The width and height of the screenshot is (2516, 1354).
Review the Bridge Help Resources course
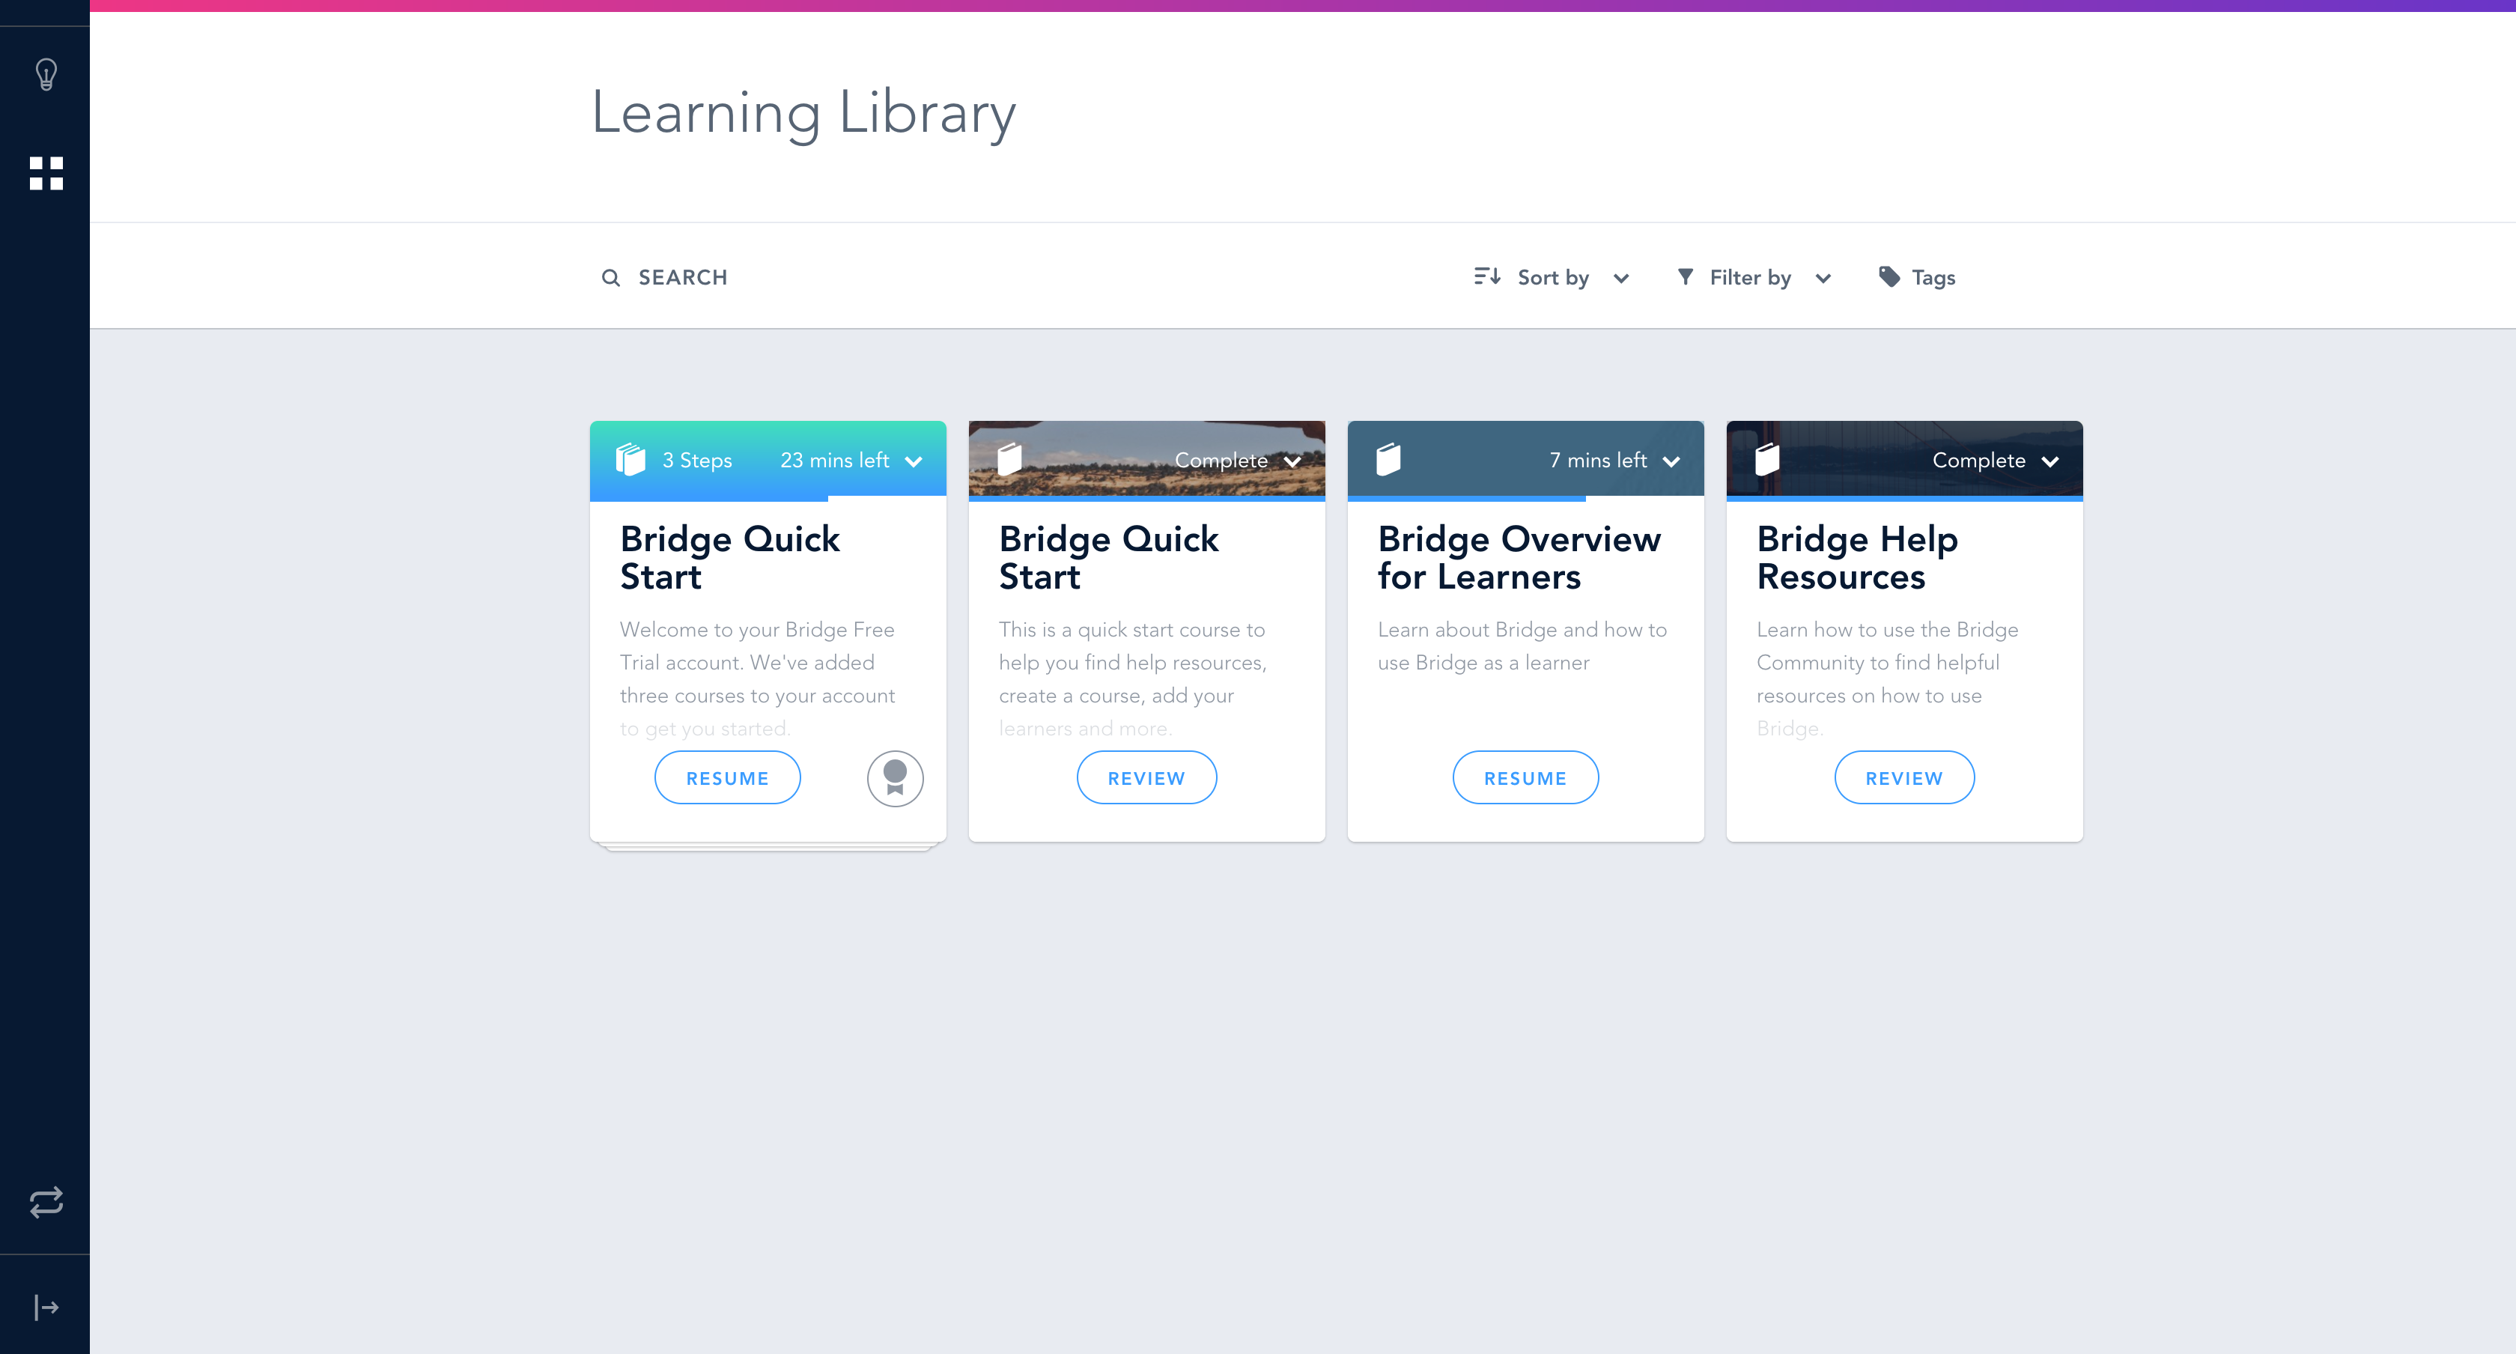(1903, 779)
